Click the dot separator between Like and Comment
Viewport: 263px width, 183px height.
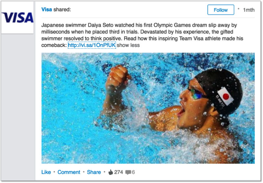tap(54, 172)
